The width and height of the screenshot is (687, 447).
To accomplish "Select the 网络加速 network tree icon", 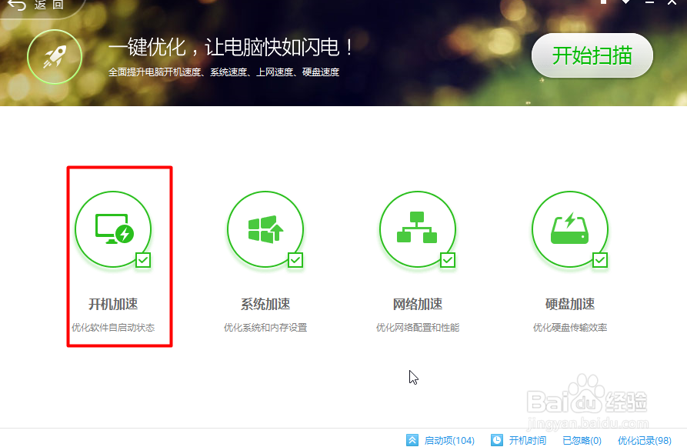I will point(418,229).
